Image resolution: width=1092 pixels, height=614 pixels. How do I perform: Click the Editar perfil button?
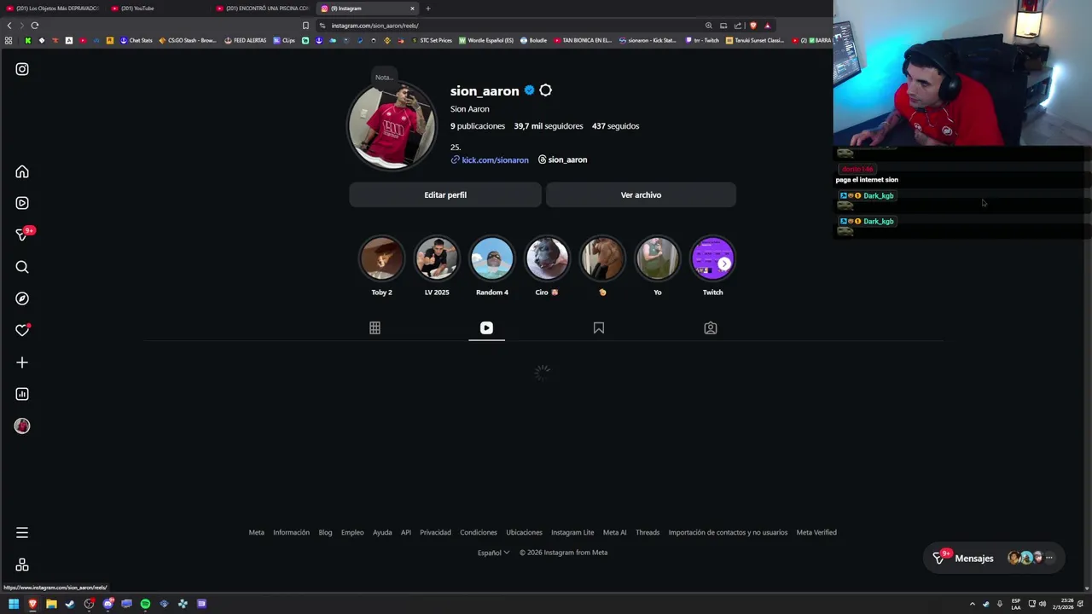click(x=445, y=194)
